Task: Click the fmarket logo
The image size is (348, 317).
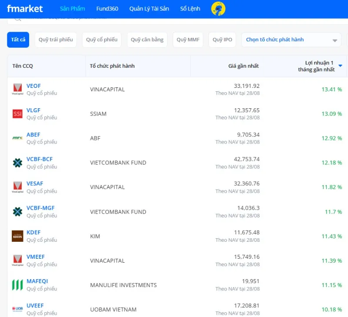Action: [x=25, y=9]
